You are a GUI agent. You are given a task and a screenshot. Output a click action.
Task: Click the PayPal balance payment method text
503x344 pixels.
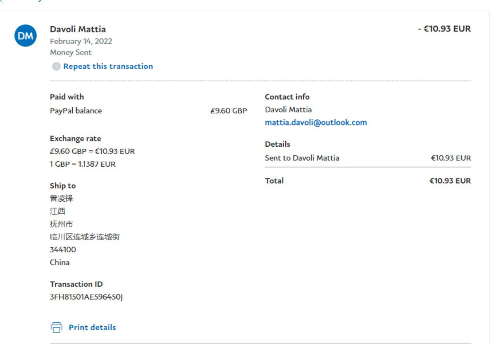point(76,111)
